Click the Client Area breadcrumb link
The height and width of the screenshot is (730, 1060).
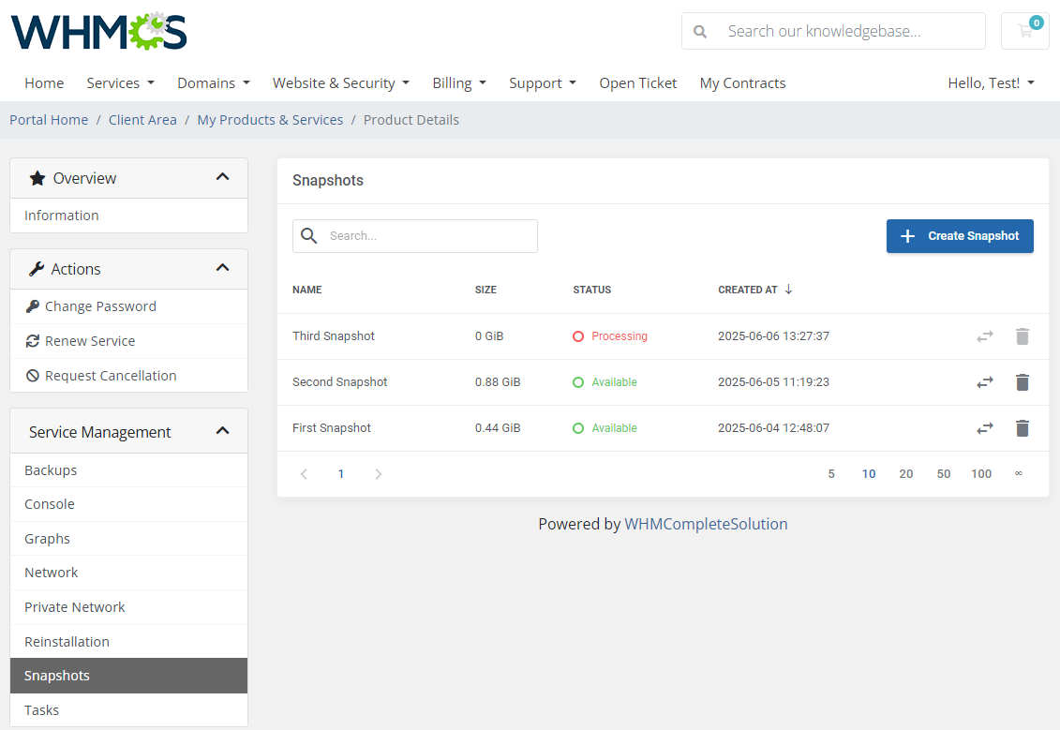pyautogui.click(x=142, y=119)
